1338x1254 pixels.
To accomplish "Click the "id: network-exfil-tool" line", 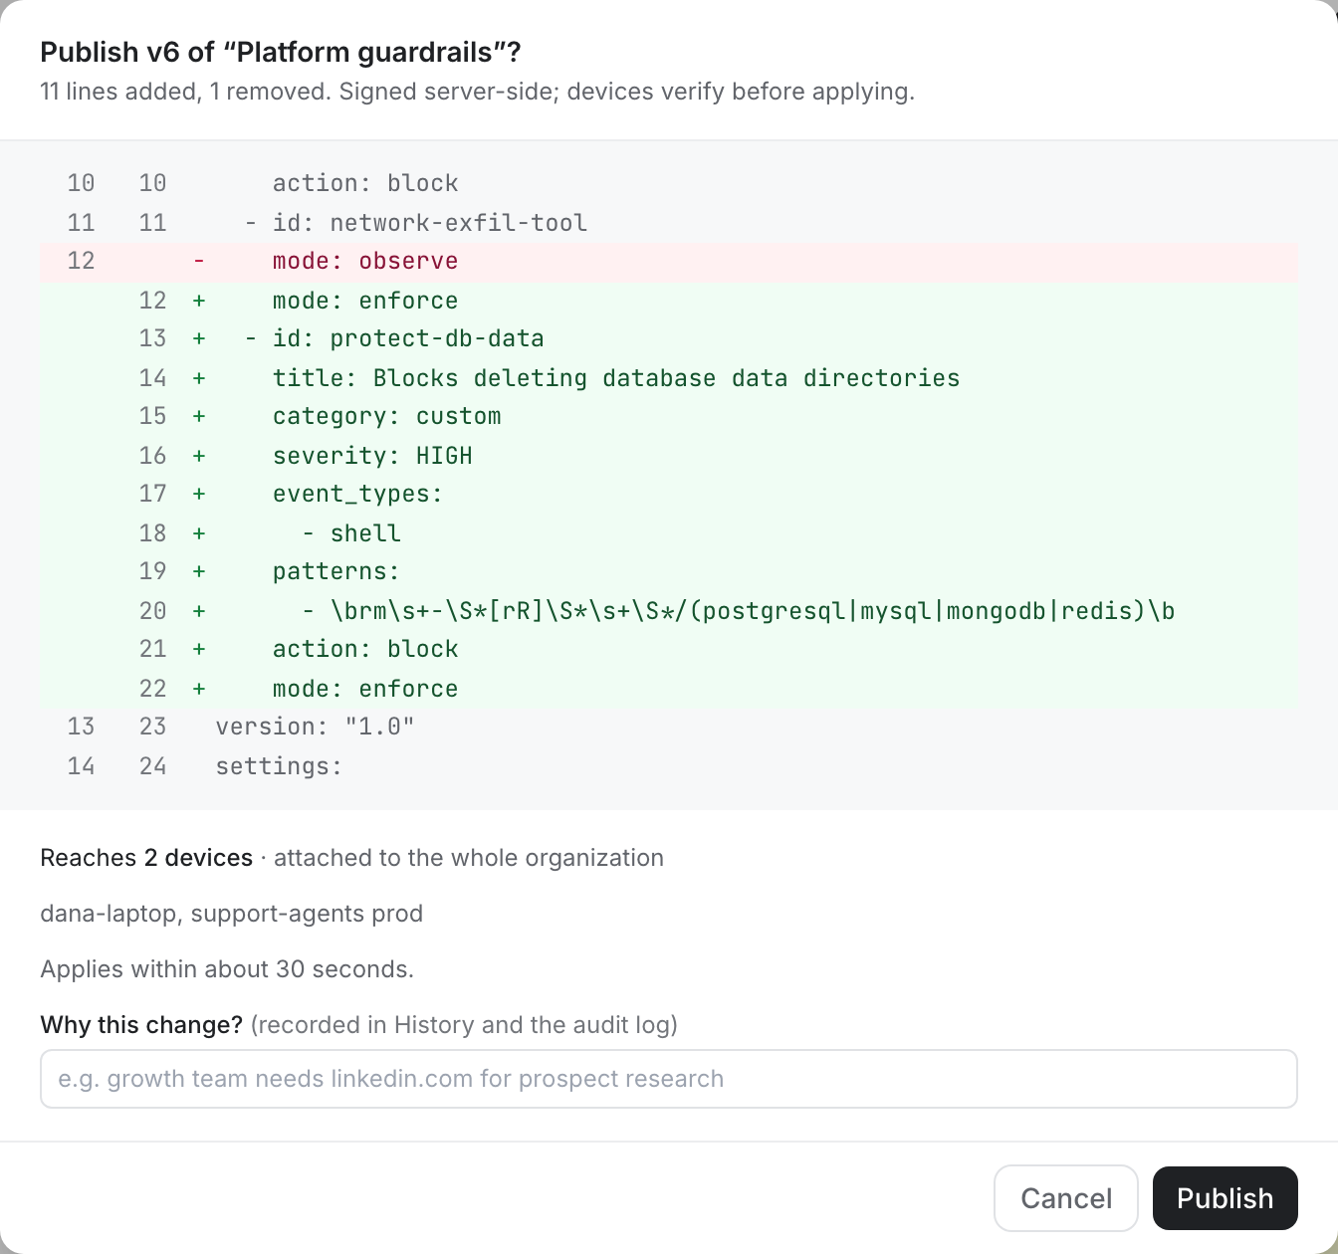I will pos(669,223).
